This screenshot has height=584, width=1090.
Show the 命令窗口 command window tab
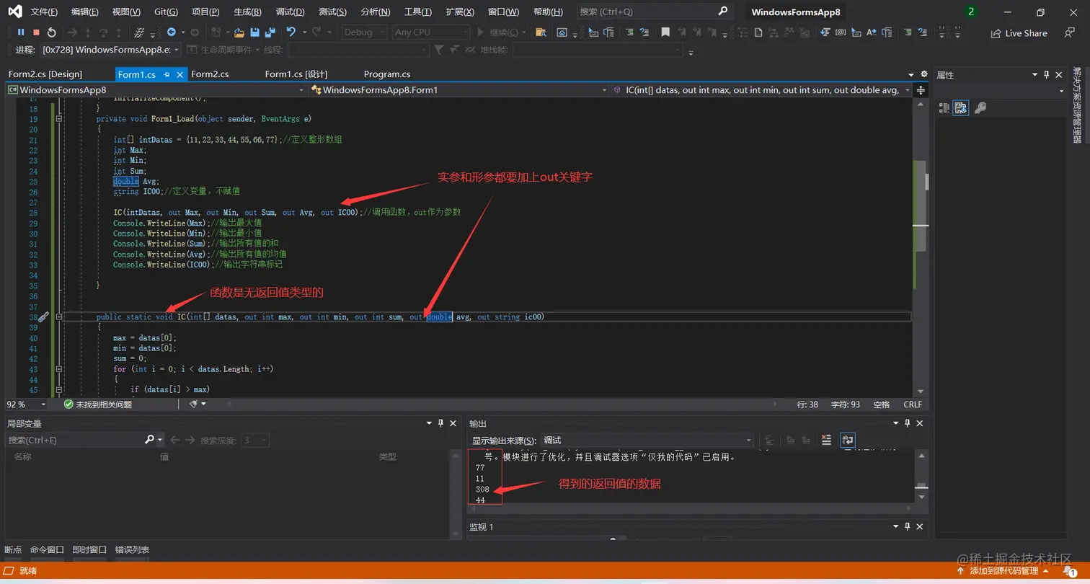(x=47, y=550)
